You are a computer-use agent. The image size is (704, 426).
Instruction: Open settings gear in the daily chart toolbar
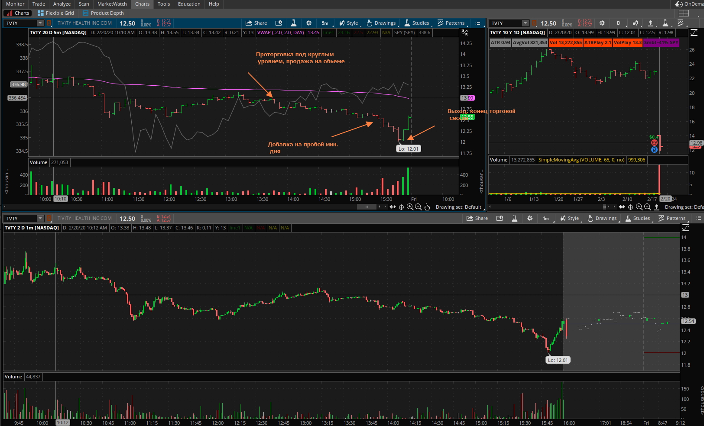point(602,23)
